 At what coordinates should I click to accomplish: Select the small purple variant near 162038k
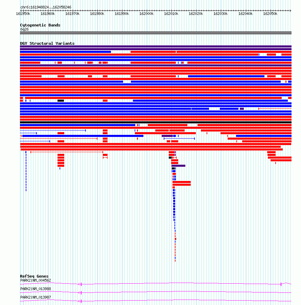pyautogui.click(x=242, y=109)
